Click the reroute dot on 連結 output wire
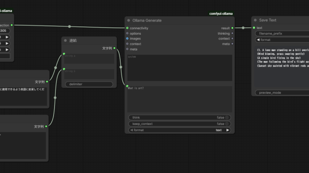Viewport: 309px width, 173px height. click(x=121, y=67)
